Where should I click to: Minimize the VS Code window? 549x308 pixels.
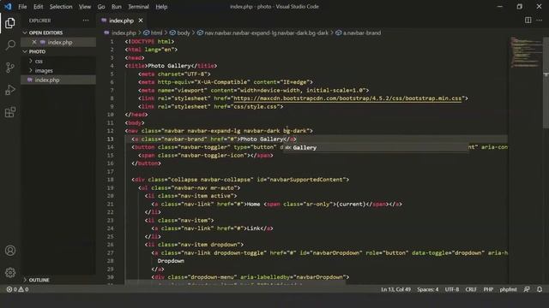(x=499, y=6)
